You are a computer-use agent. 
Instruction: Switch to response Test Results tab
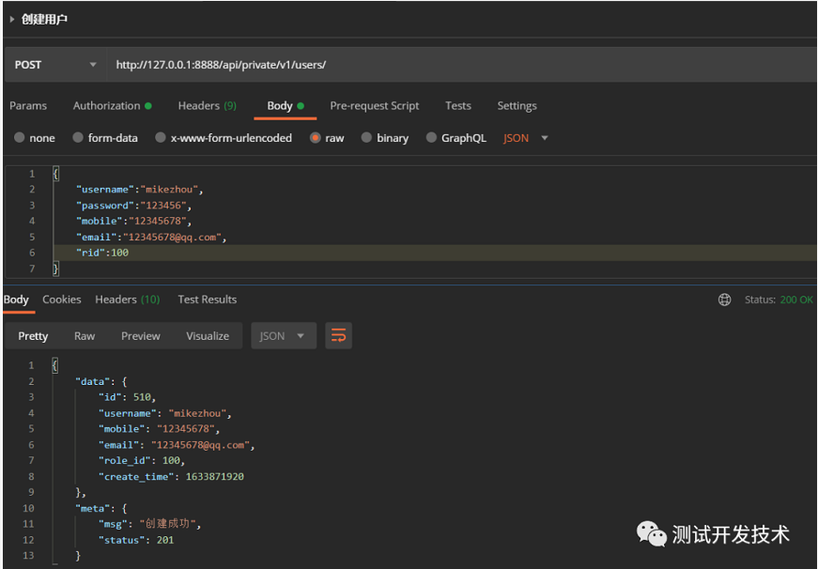[x=207, y=300]
